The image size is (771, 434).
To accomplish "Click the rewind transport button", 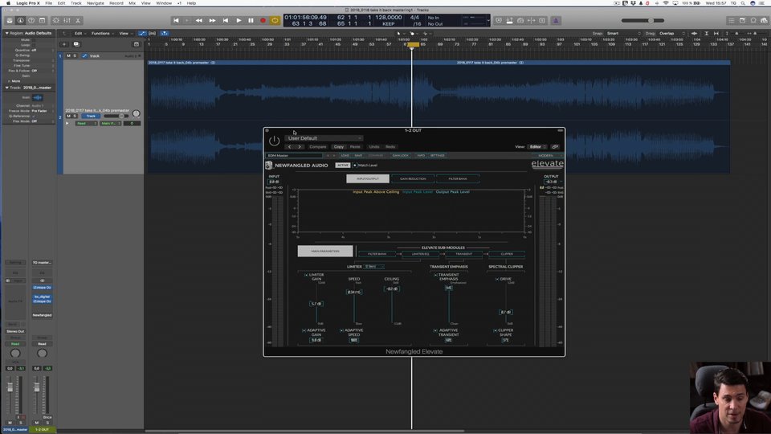I will (198, 21).
